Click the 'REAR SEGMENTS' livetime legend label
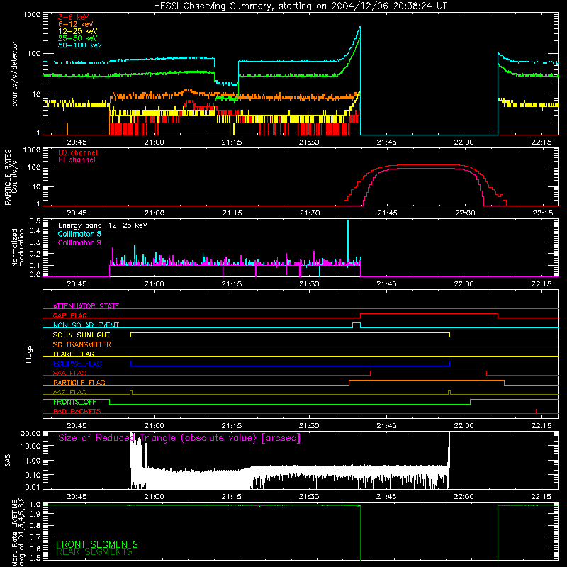 tap(94, 551)
